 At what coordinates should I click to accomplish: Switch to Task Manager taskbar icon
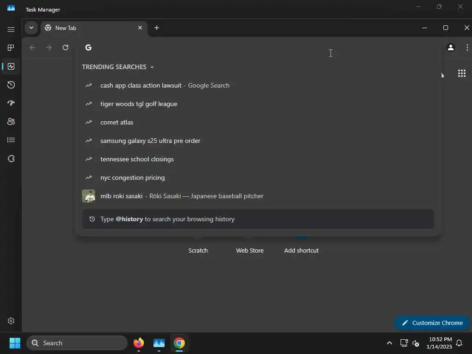point(159,343)
